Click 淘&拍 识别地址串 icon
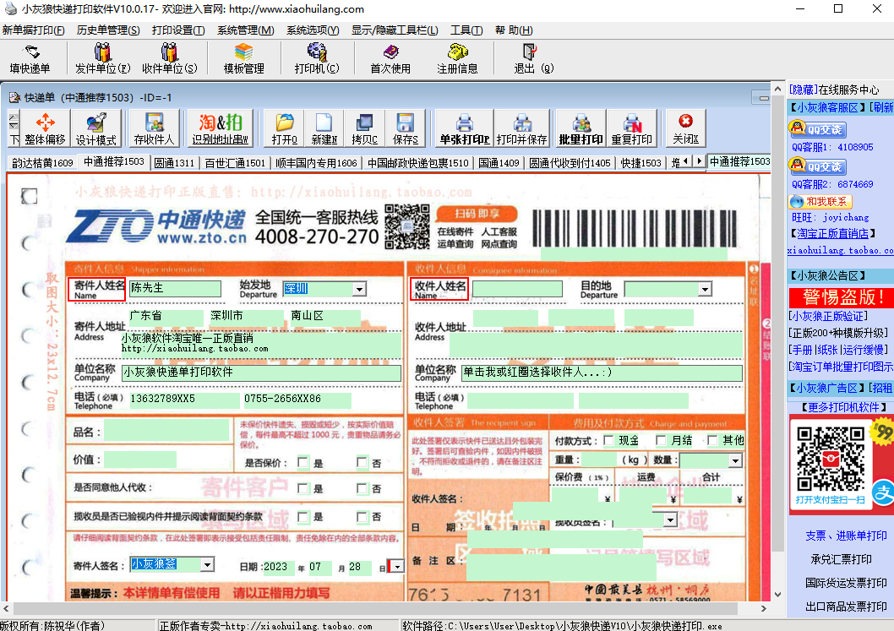The width and height of the screenshot is (894, 631). click(x=220, y=129)
